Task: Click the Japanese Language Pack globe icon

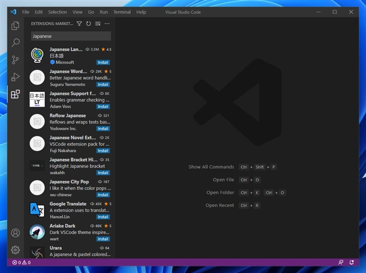Action: coord(37,55)
